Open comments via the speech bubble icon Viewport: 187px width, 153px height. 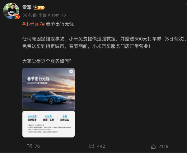(x=91, y=146)
